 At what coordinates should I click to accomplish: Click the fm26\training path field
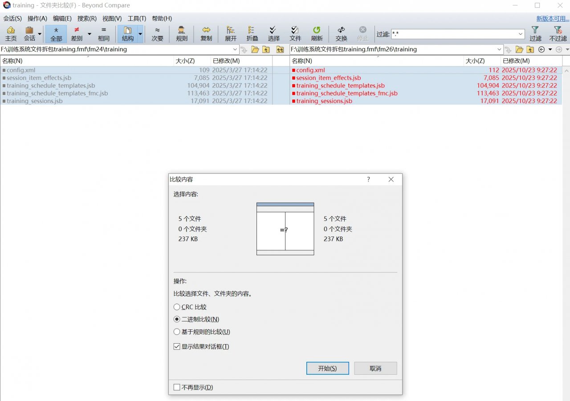(x=393, y=49)
